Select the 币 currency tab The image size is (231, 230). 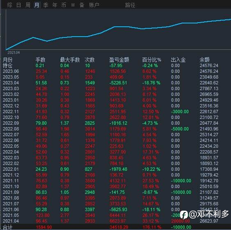(x=64, y=5)
